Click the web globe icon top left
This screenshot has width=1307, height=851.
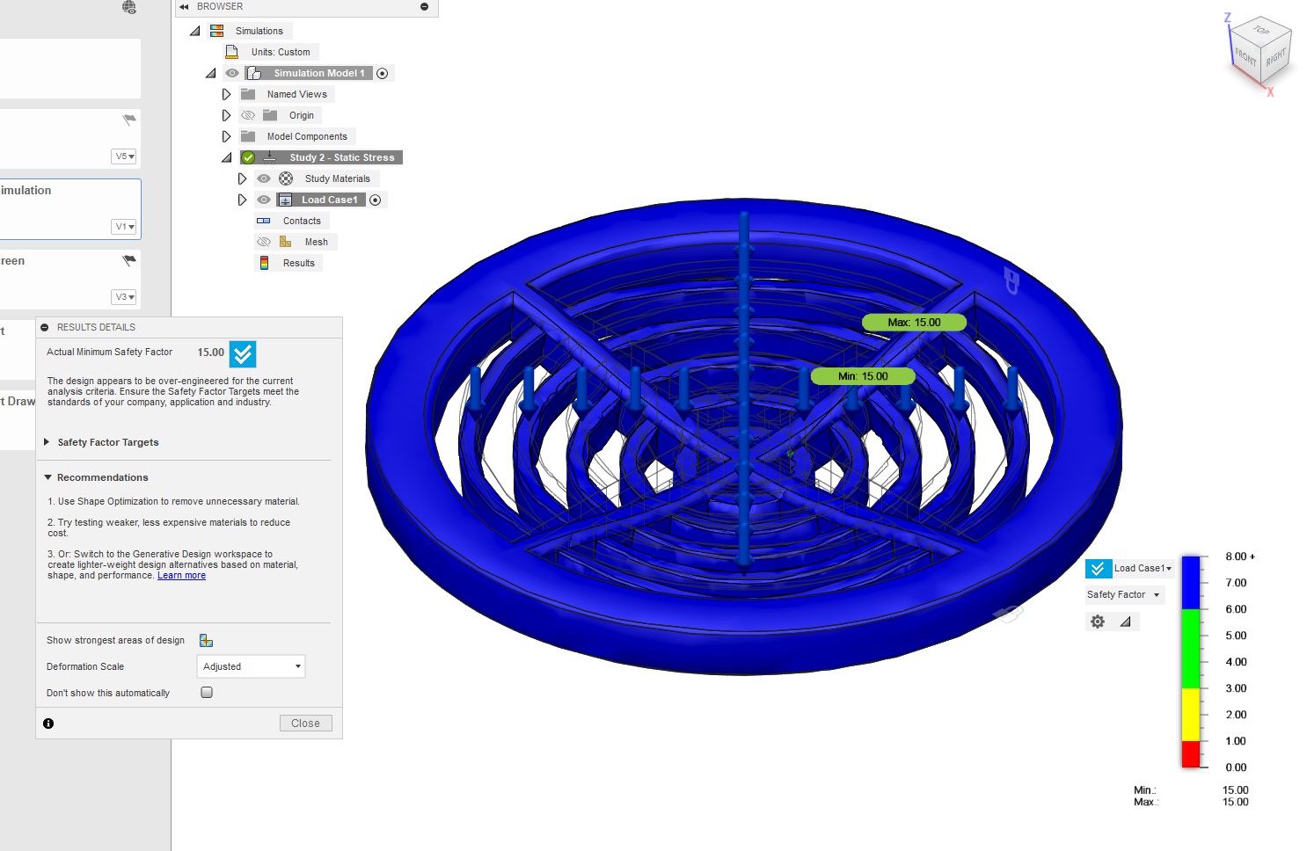pyautogui.click(x=129, y=7)
